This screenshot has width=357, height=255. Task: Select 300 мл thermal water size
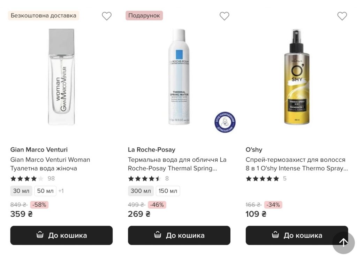141,191
